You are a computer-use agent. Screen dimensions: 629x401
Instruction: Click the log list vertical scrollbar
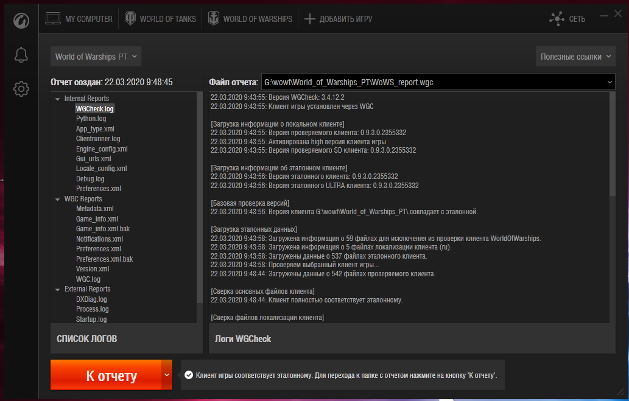point(200,197)
